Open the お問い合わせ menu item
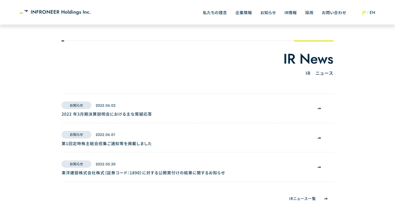The width and height of the screenshot is (395, 222). 334,13
